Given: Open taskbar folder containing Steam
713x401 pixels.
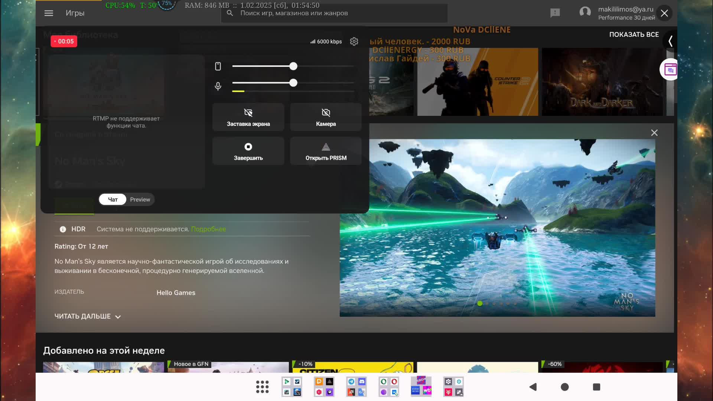Looking at the screenshot, I should tap(292, 387).
